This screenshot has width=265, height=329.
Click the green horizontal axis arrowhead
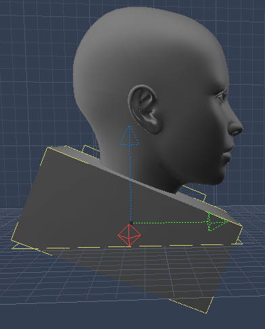click(216, 223)
